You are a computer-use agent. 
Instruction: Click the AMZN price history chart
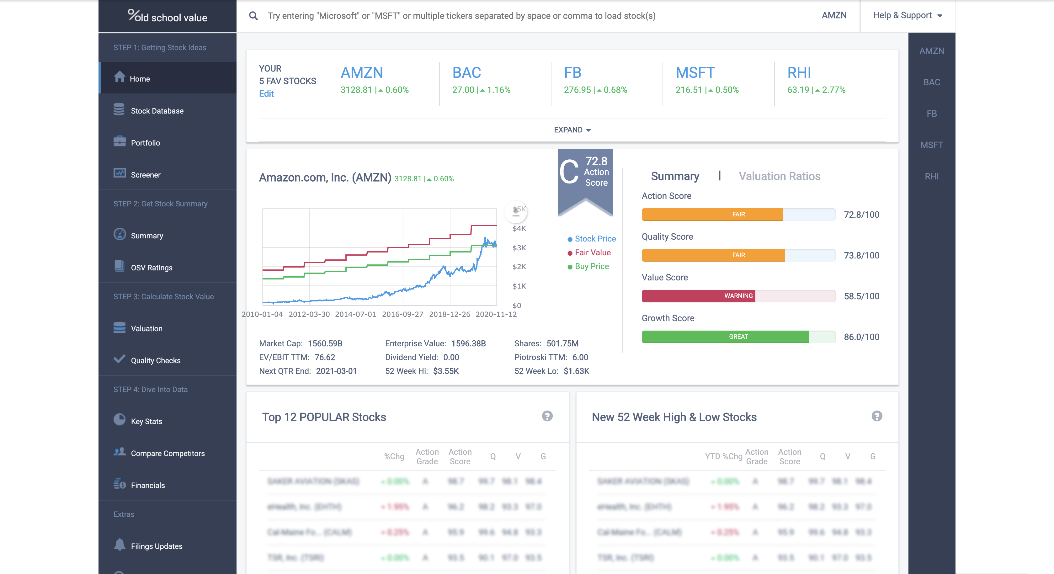[379, 257]
